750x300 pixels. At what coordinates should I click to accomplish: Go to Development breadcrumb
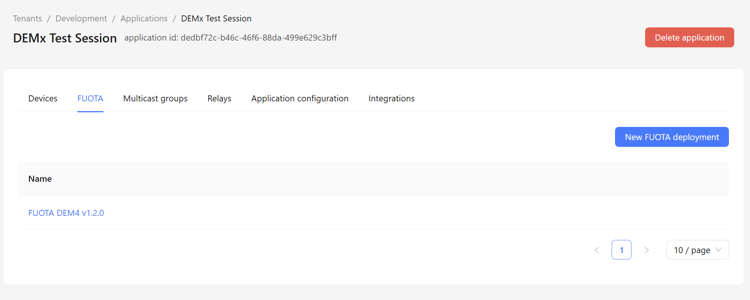click(x=81, y=18)
